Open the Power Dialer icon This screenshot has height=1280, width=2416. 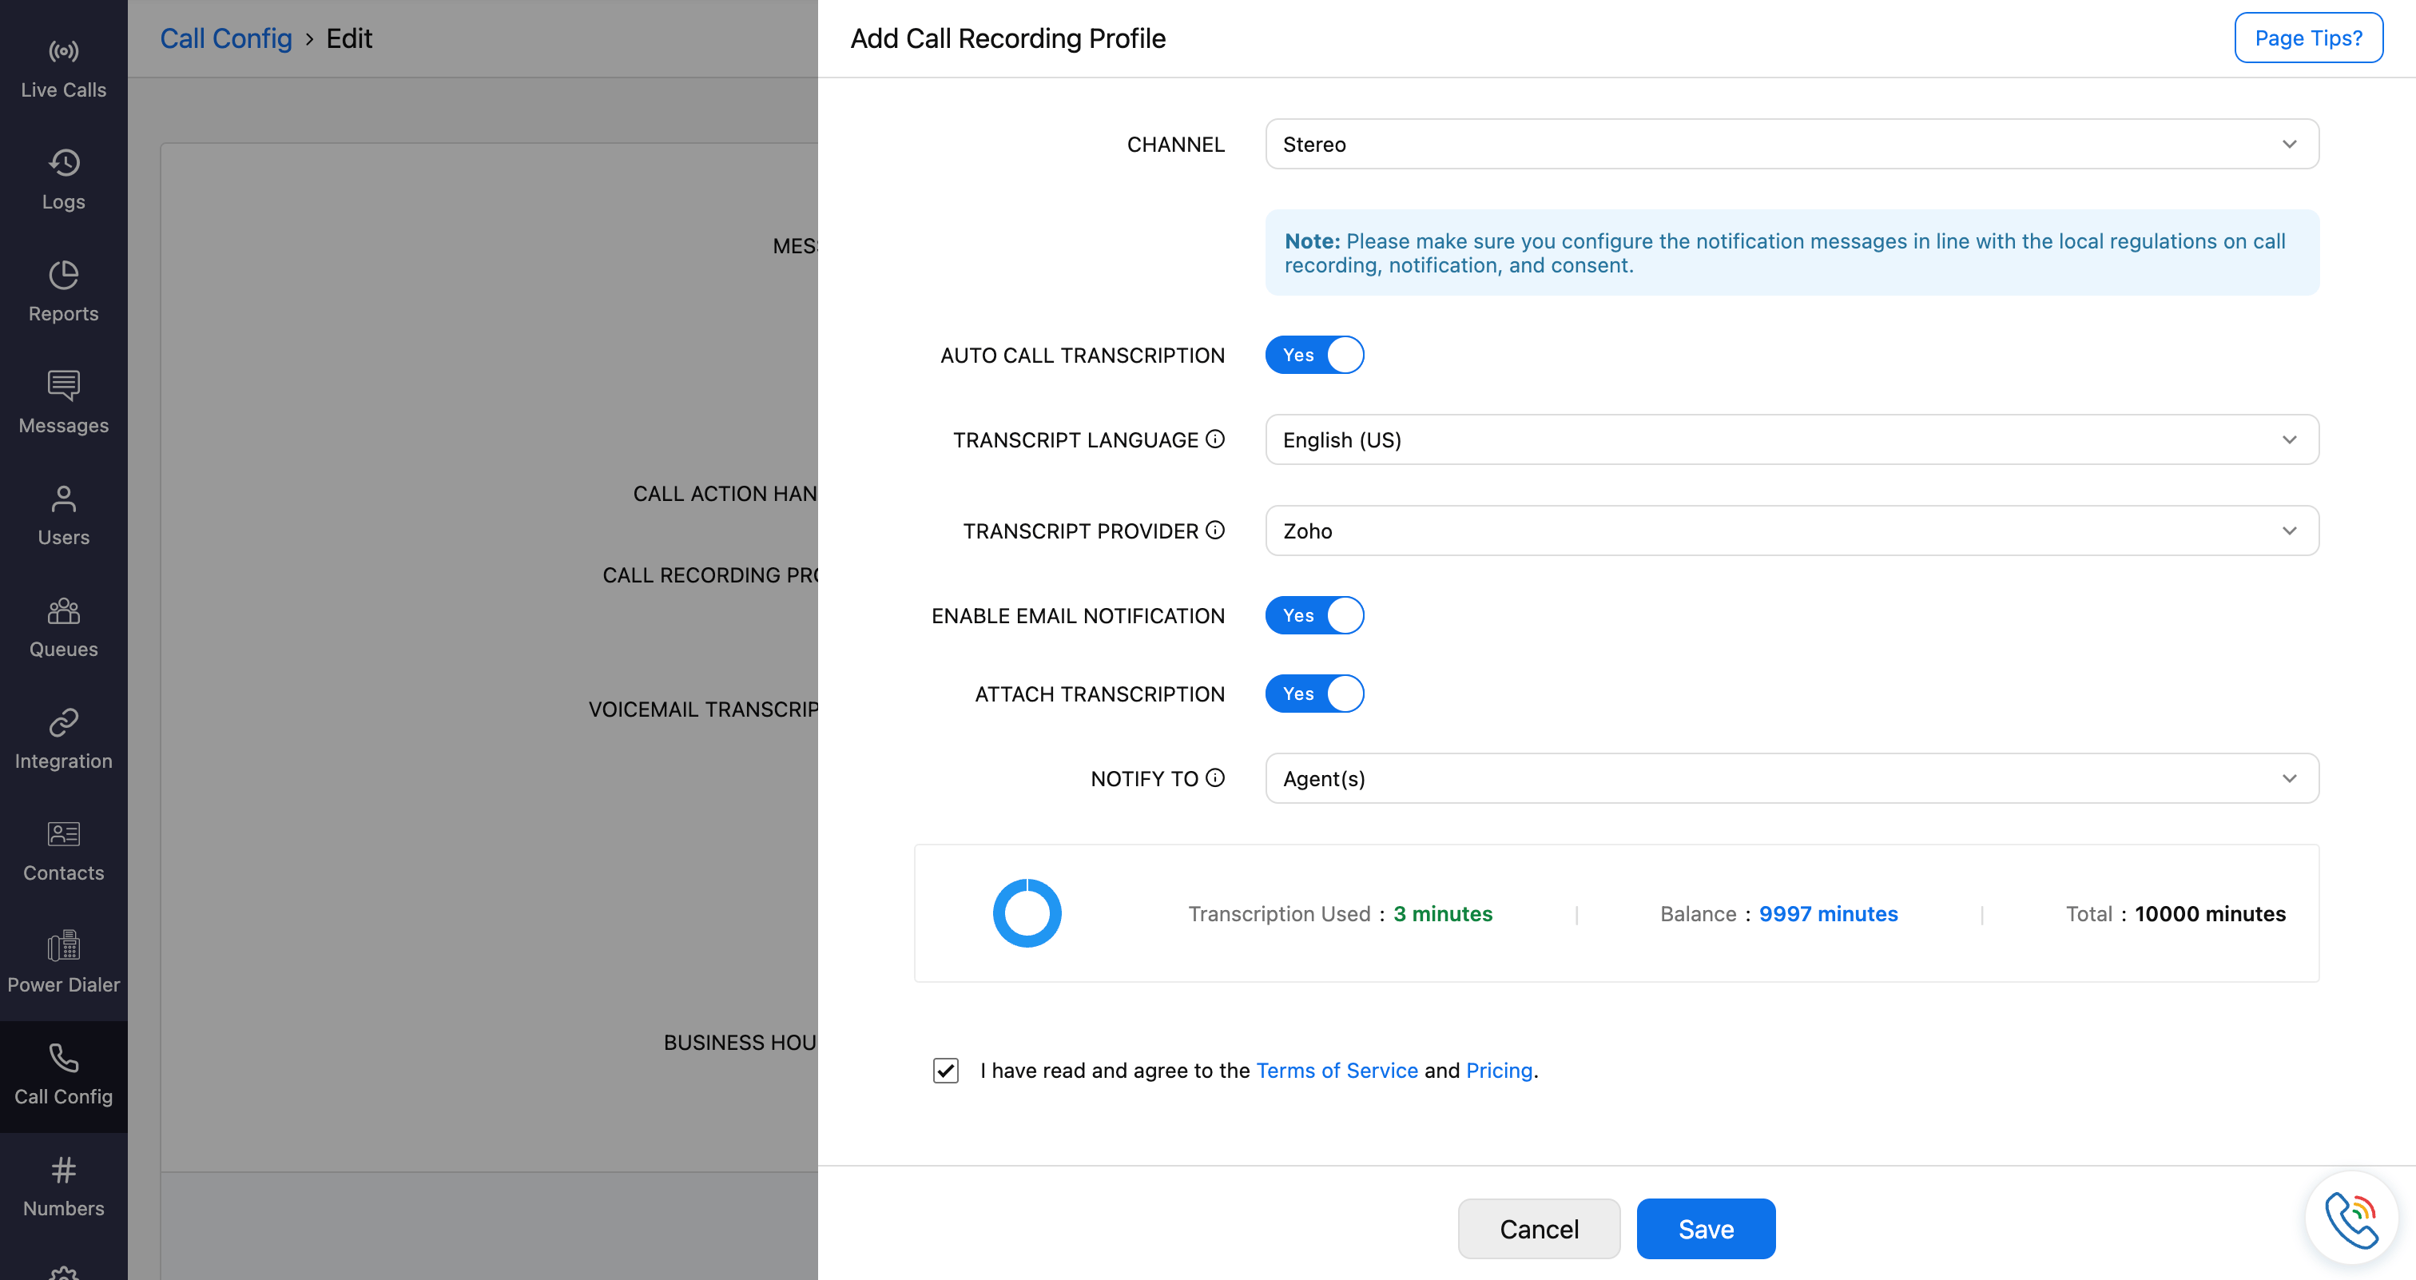coord(63,945)
